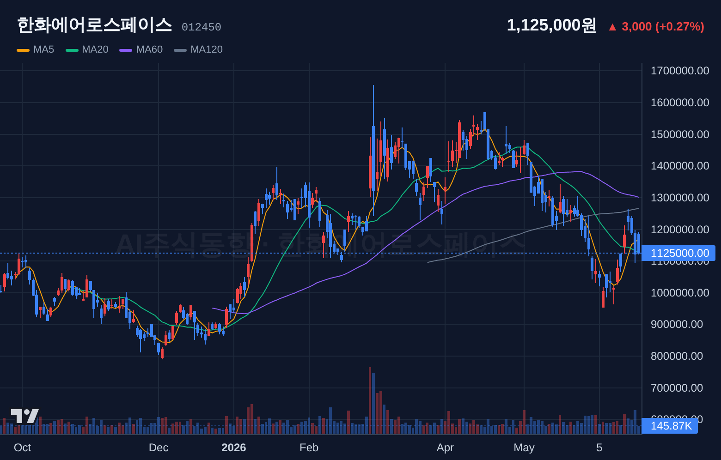This screenshot has width=721, height=460.
Task: Click the current price 1,125,000원
Action: point(551,25)
